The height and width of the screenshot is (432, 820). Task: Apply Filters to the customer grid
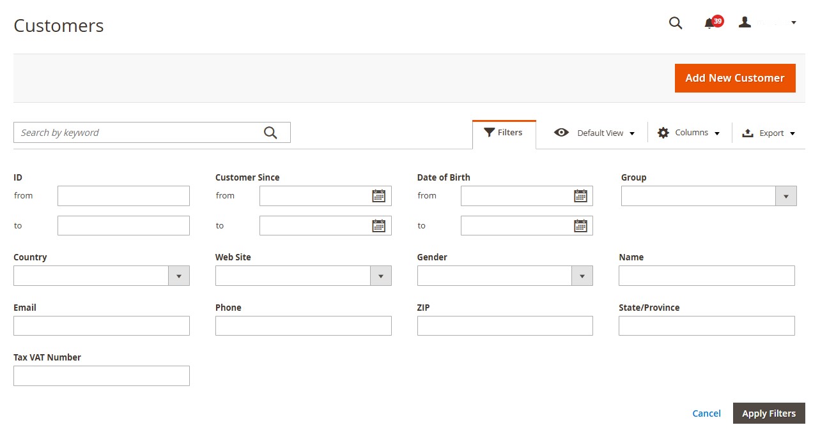[768, 413]
